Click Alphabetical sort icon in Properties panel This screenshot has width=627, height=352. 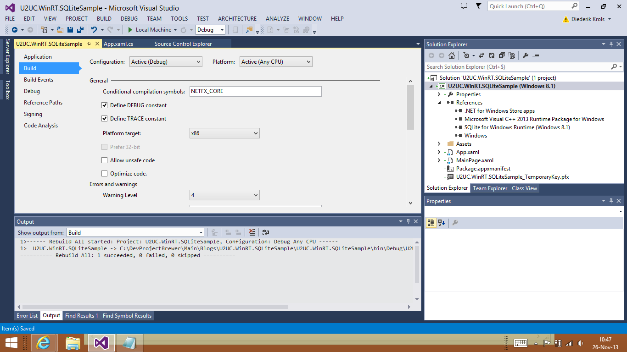pyautogui.click(x=442, y=223)
